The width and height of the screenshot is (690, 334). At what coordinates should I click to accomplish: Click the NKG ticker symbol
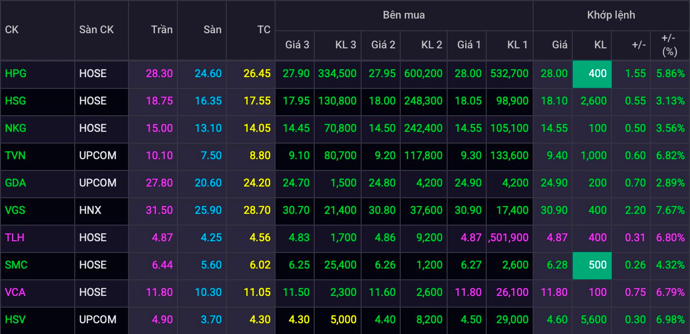point(16,128)
